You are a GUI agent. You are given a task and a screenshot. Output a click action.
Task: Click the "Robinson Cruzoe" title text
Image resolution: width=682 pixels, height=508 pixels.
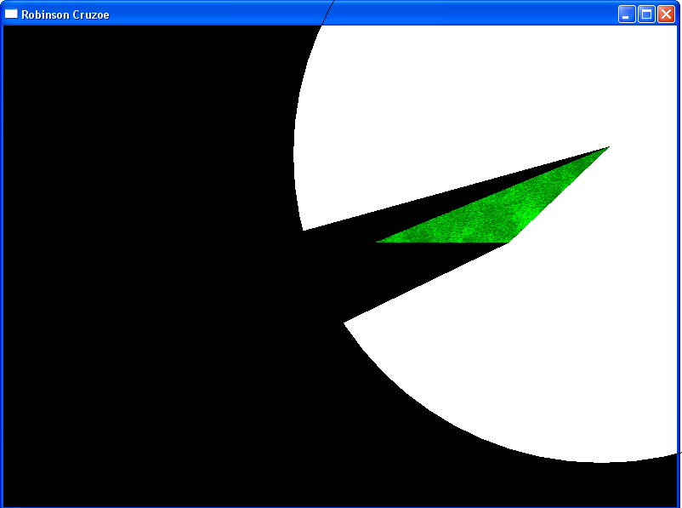click(65, 14)
